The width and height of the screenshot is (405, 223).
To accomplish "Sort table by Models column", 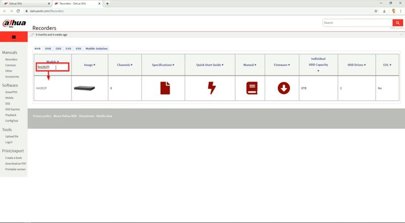I will point(53,61).
